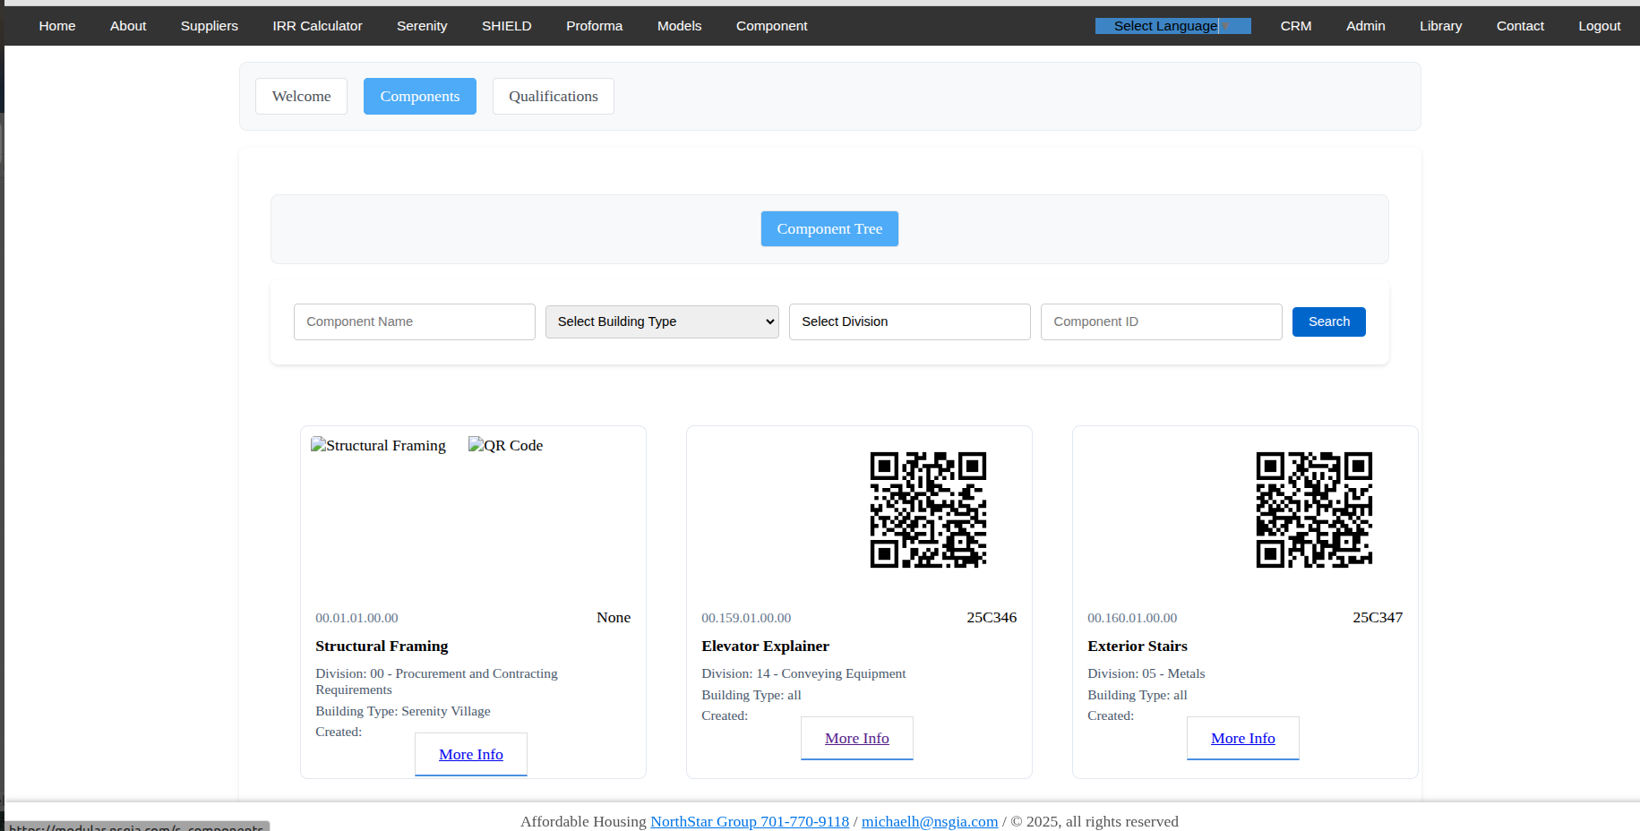Open More Info for Structural Framing
This screenshot has width=1640, height=831.
click(x=471, y=755)
